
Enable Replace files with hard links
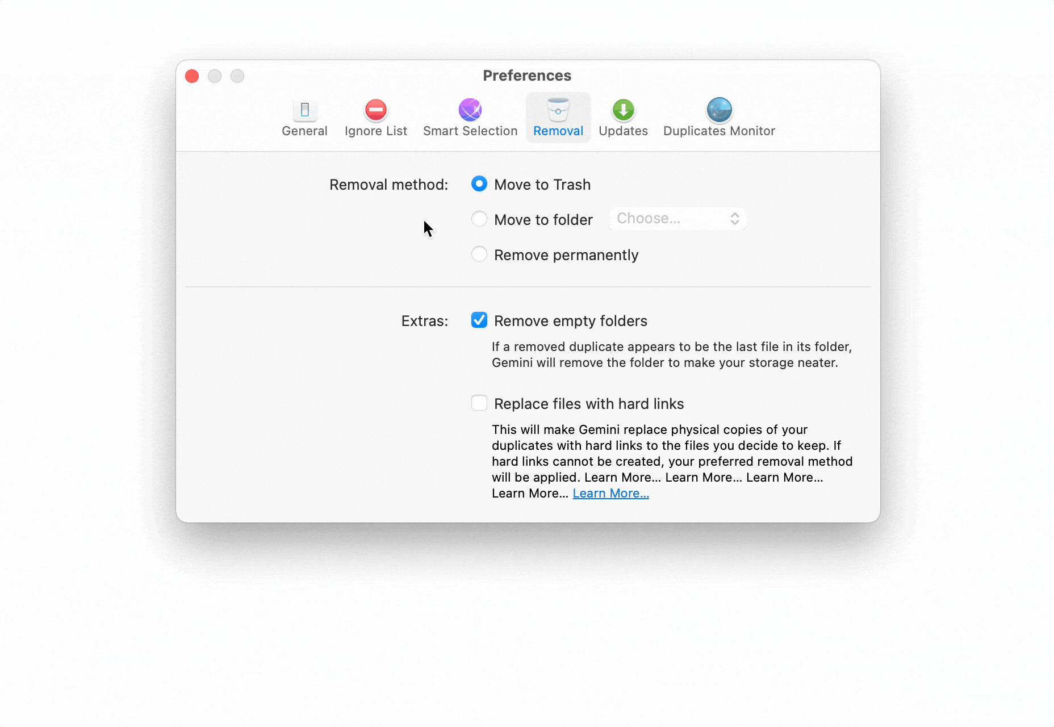479,403
